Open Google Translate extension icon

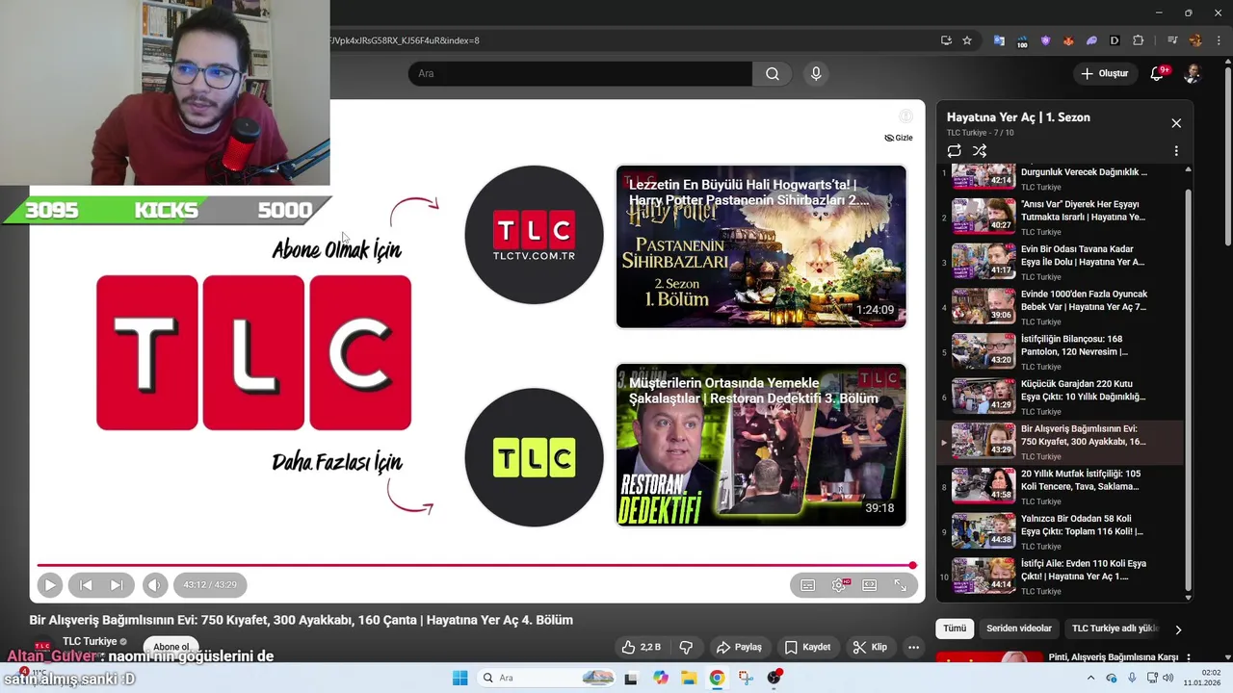click(x=999, y=40)
